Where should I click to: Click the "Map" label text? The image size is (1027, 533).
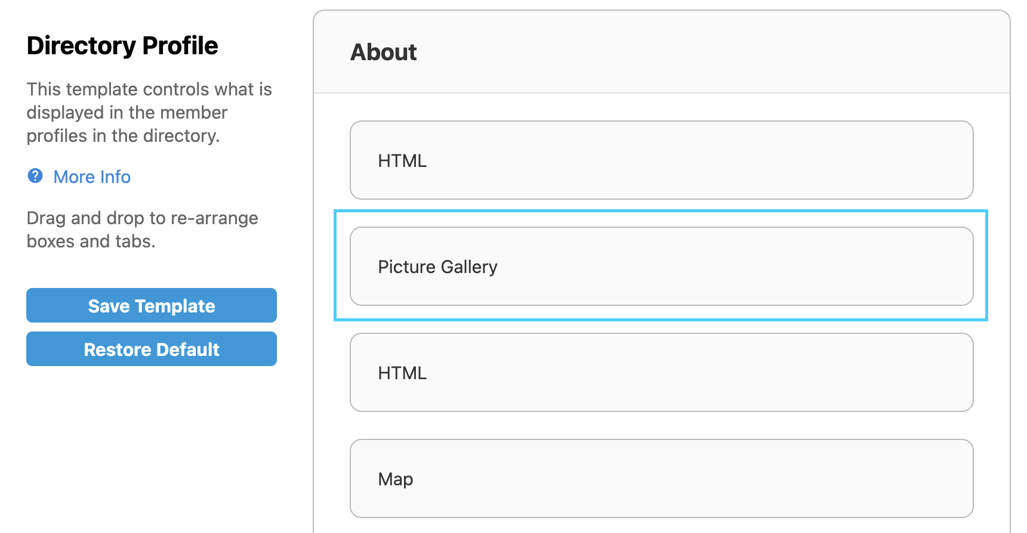(x=396, y=479)
